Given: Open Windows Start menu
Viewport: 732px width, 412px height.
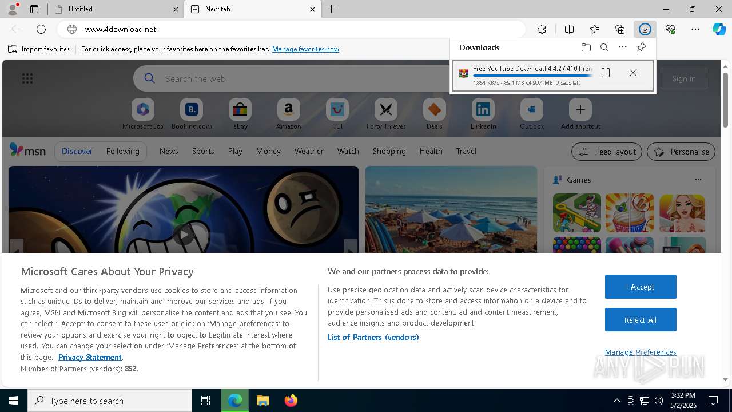Looking at the screenshot, I should [14, 401].
